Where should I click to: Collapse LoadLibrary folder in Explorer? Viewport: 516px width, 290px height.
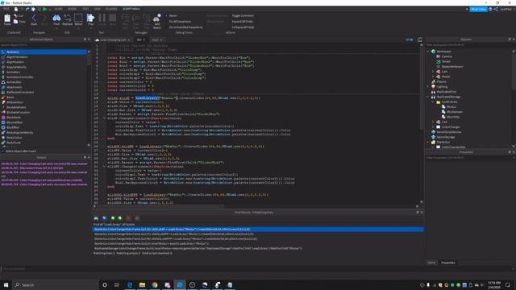[x=433, y=102]
